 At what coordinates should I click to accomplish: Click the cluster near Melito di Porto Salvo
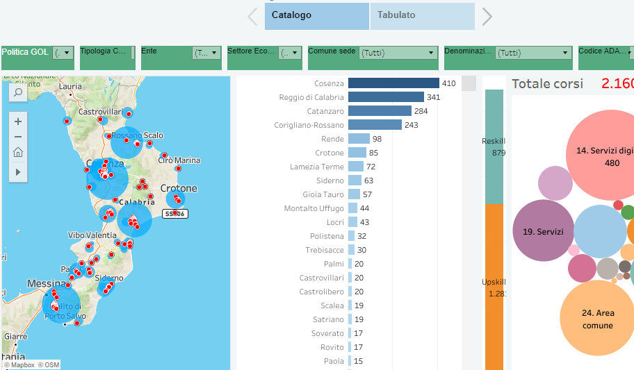(61, 305)
